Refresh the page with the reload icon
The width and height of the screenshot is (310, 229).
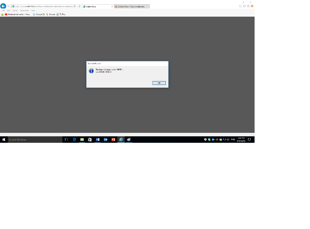click(x=79, y=6)
